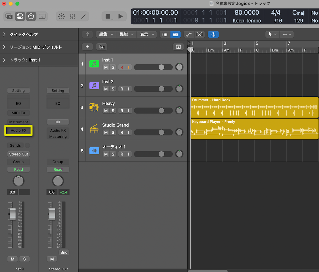Image resolution: width=319 pixels, height=272 pixels.
Task: Toggle the Catch playhead blue button
Action: tap(213, 34)
